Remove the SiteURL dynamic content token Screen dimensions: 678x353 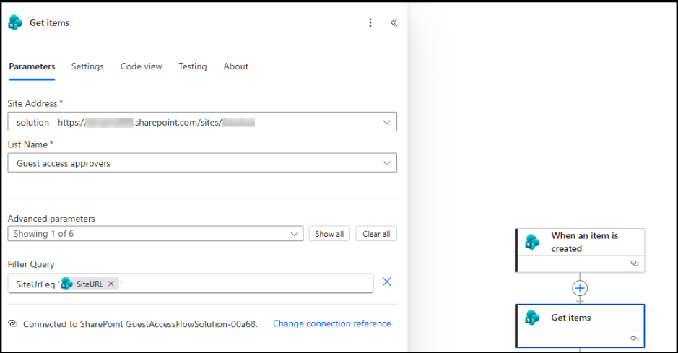click(111, 284)
